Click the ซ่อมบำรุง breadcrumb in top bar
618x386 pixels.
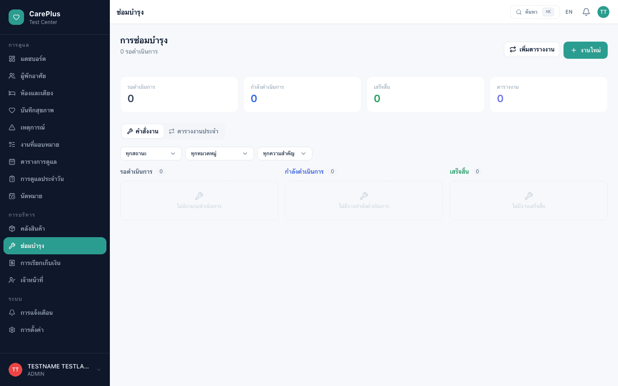(x=130, y=12)
